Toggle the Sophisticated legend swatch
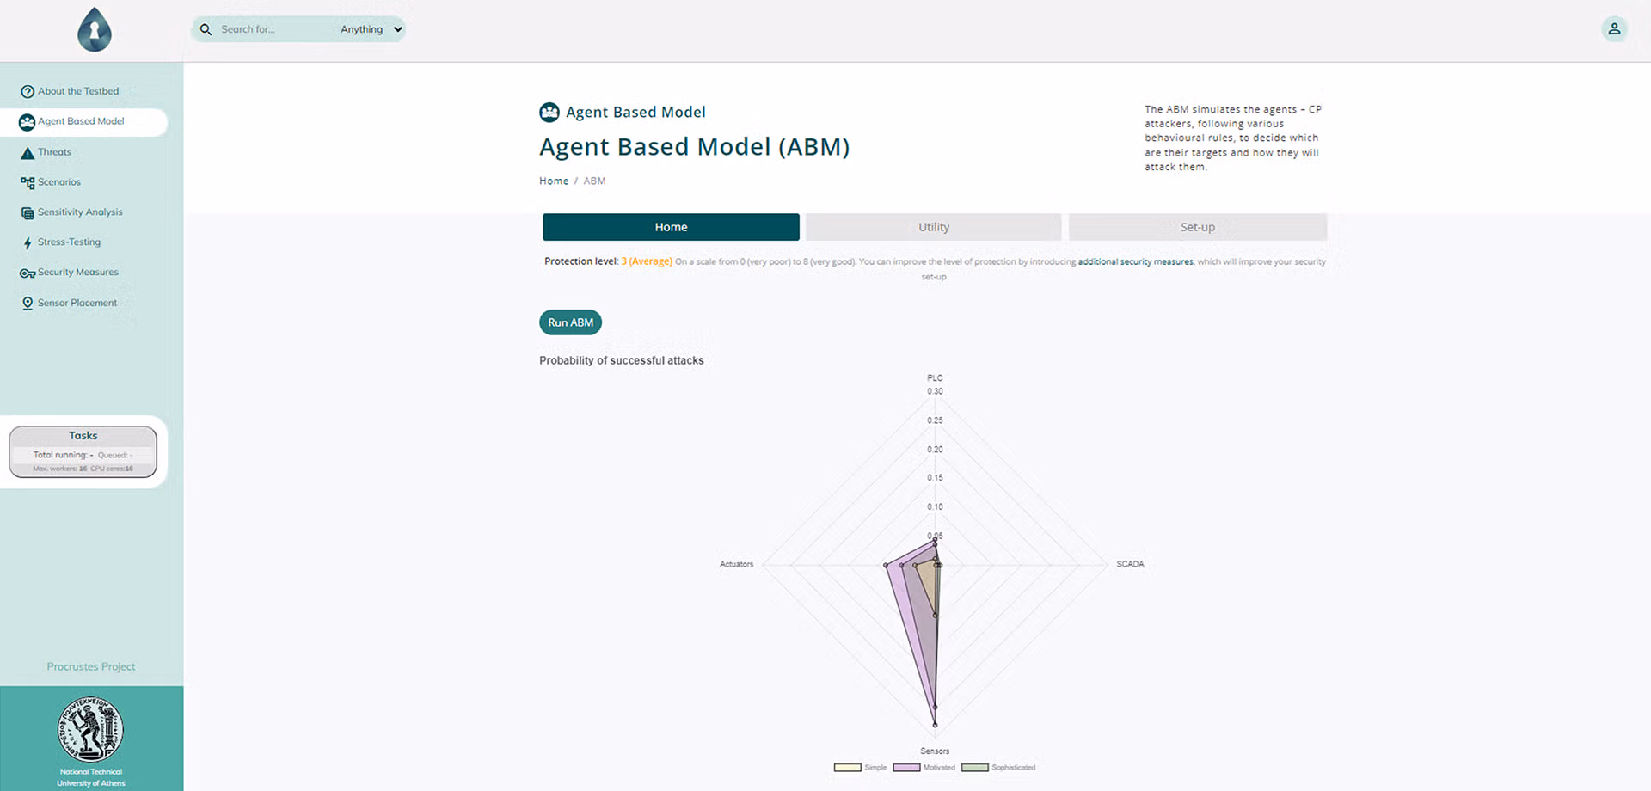Viewport: 1651px width, 791px height. click(x=974, y=768)
